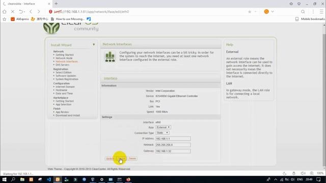Viewport: 326px width, 183px height.
Task: Open the Date and Time step
Action: tap(64, 94)
